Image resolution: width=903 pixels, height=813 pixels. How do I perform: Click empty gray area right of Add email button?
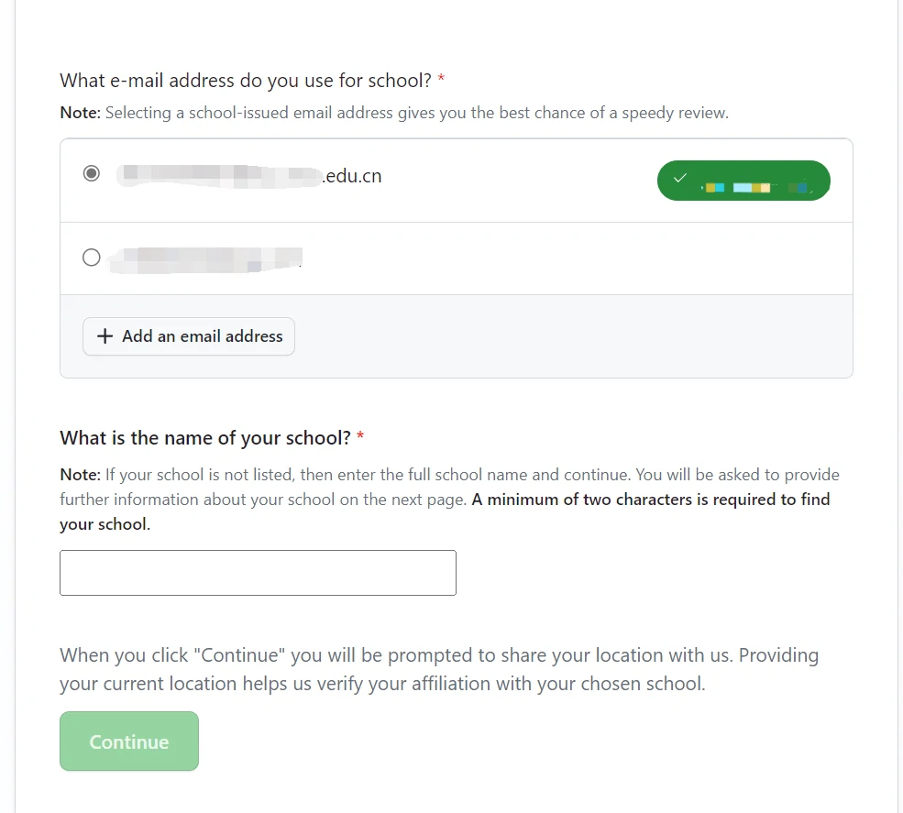568,336
